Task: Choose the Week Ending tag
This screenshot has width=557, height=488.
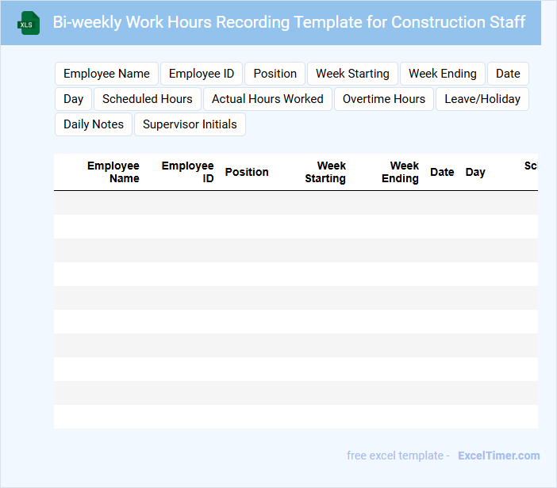Action: 443,74
